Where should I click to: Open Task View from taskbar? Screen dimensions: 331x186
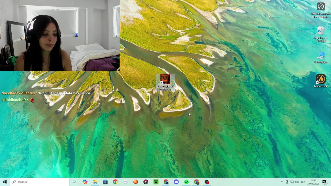click(74, 182)
